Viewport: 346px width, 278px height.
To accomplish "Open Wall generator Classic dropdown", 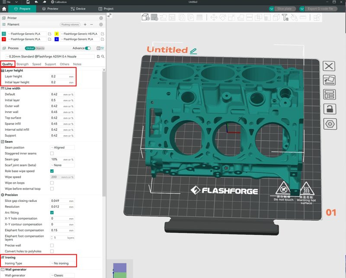I will pos(62,275).
